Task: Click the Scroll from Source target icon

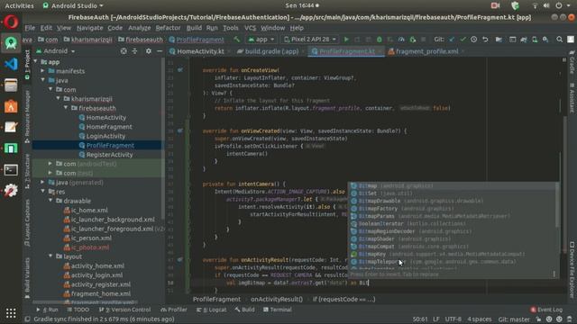Action: click(x=124, y=51)
